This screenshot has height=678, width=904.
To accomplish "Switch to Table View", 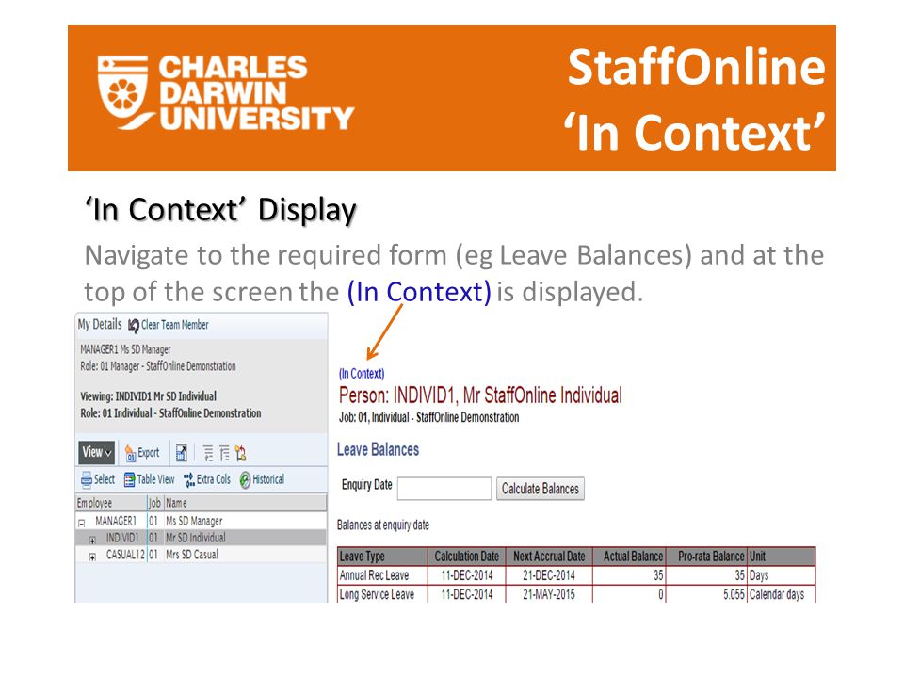I will click(x=150, y=479).
